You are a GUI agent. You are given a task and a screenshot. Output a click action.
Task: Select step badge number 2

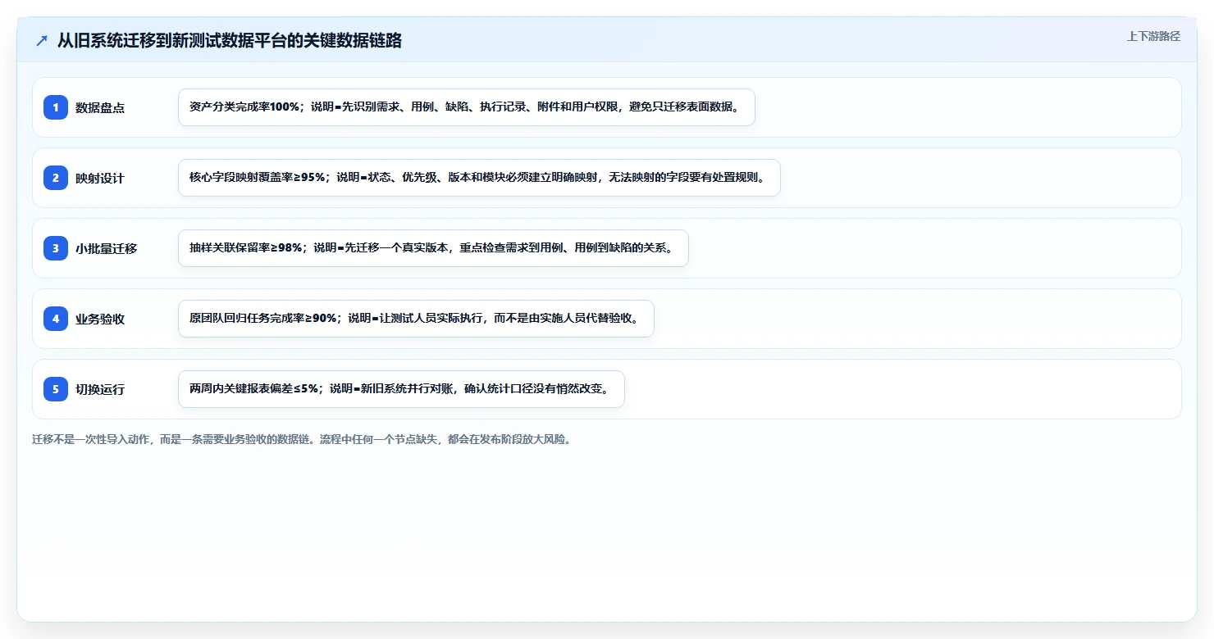pyautogui.click(x=56, y=178)
